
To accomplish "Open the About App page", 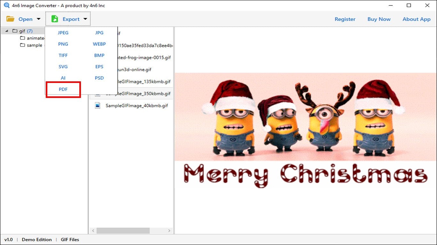I will coord(416,19).
